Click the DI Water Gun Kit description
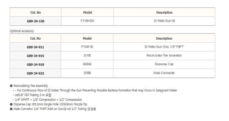The height and width of the screenshot is (121, 229). coord(164,21)
